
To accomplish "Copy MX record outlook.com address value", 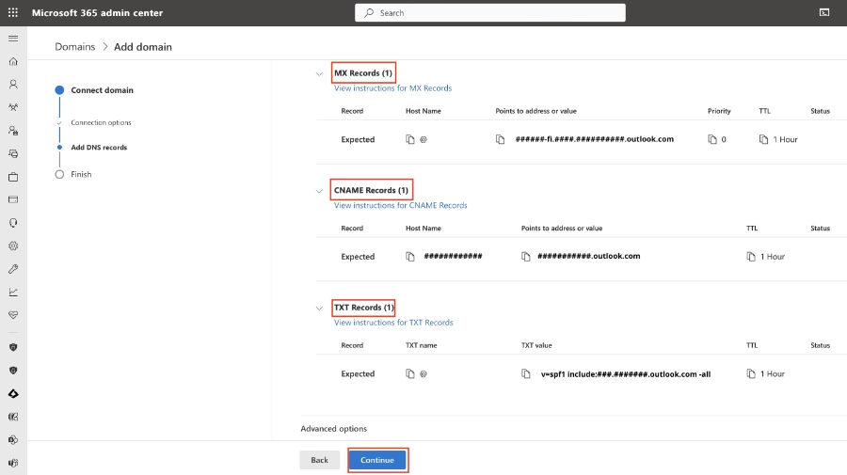I will 501,139.
